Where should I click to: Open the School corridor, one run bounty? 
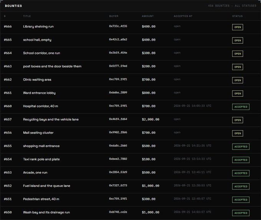41,53
